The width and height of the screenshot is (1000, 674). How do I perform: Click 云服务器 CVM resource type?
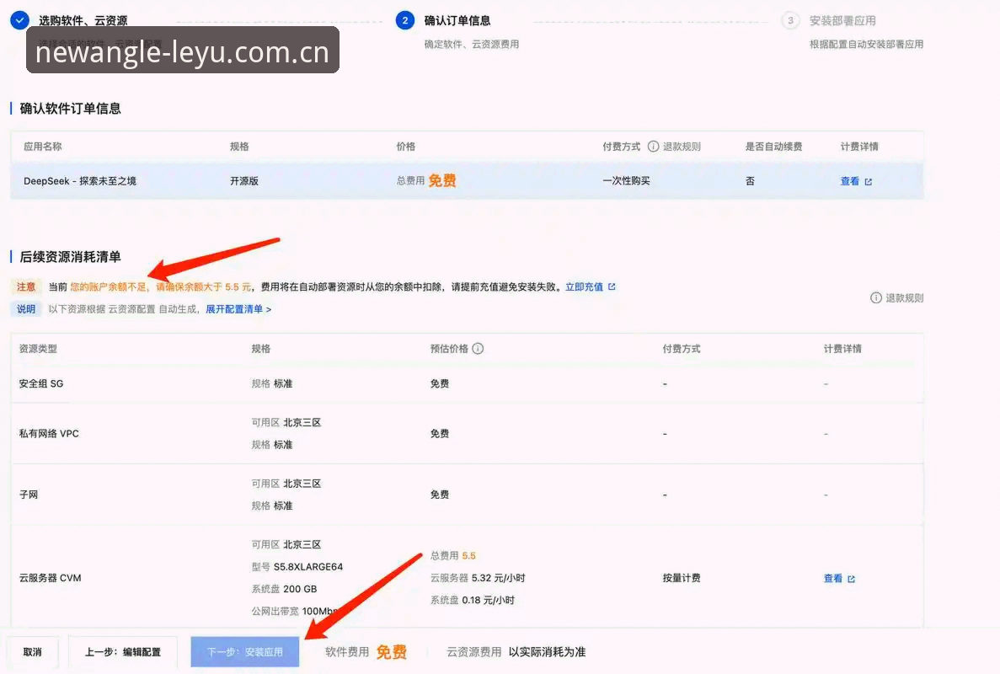pos(50,578)
